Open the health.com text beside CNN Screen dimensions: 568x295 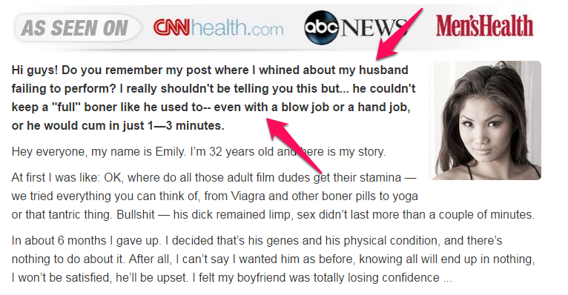click(237, 28)
